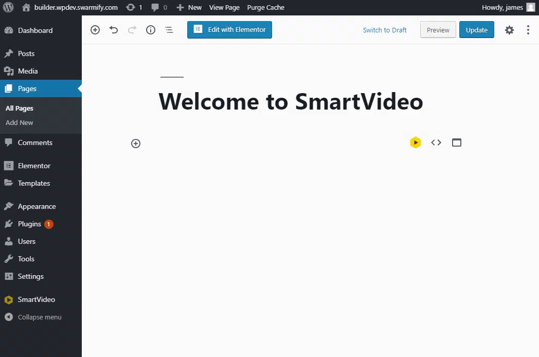Click the inline add block plus button

click(136, 144)
